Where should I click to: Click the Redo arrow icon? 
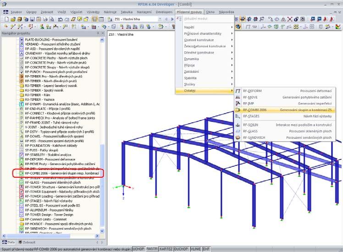click(x=66, y=19)
